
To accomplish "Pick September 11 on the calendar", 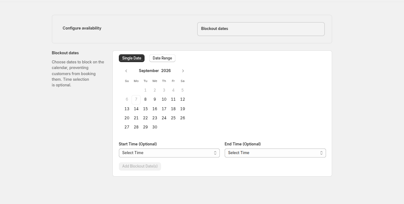I will click(173, 99).
